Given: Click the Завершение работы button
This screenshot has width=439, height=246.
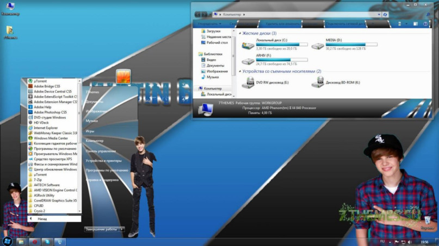Looking at the screenshot, I should (101, 229).
